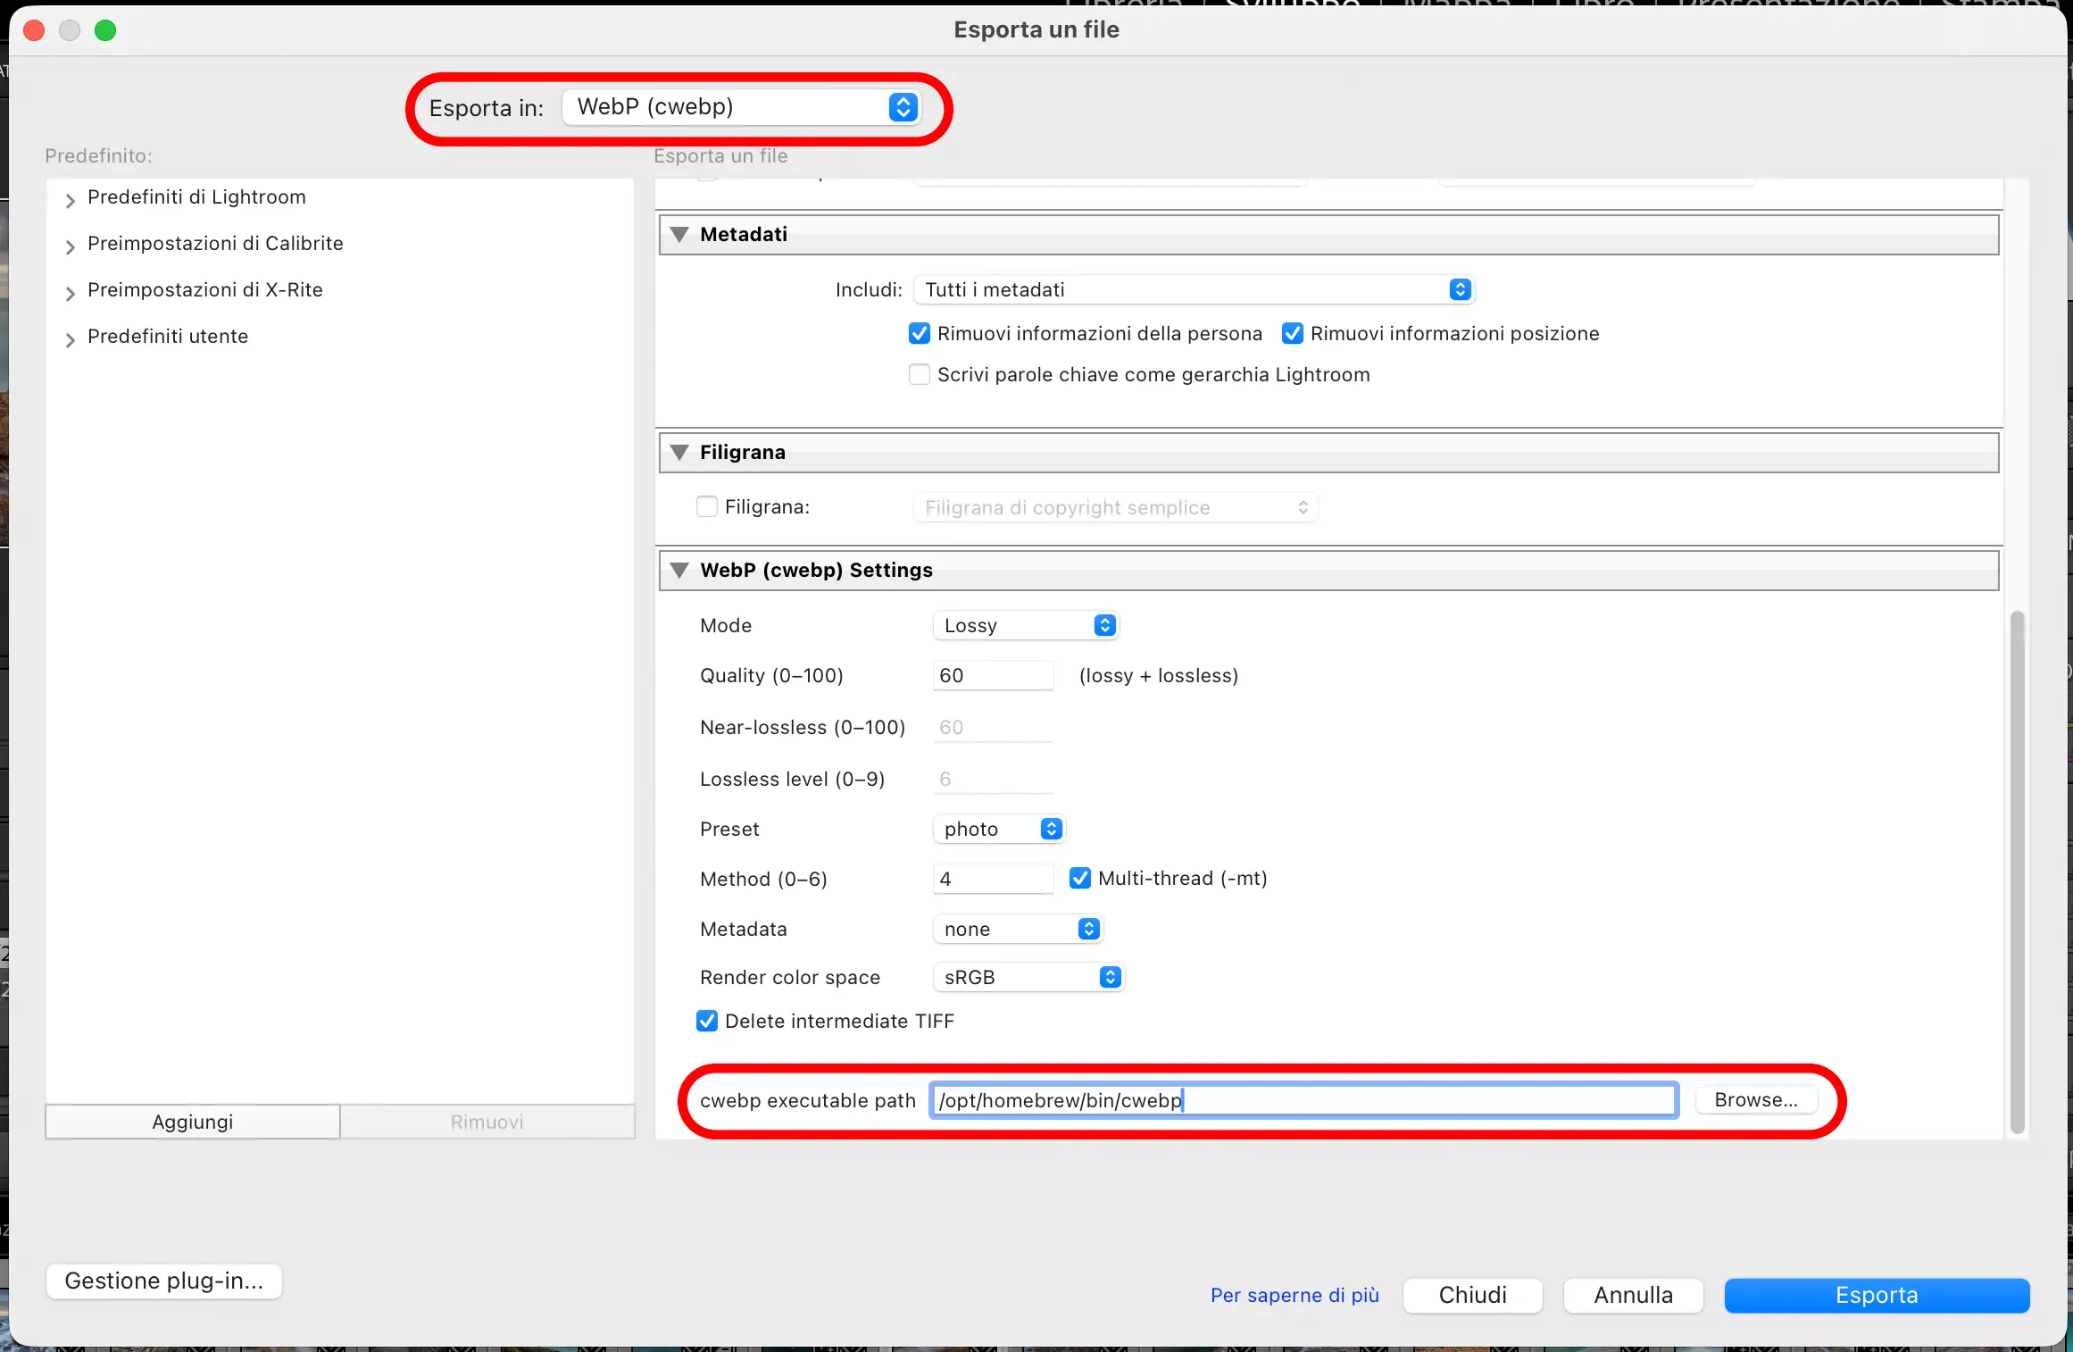
Task: Open the Preset photo dropdown
Action: pos(1000,829)
